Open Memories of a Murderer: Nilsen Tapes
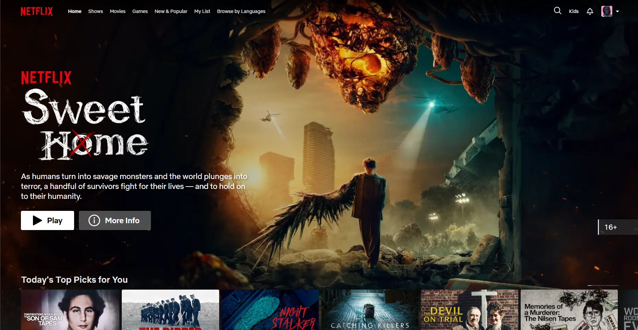This screenshot has width=638, height=330. pyautogui.click(x=569, y=310)
